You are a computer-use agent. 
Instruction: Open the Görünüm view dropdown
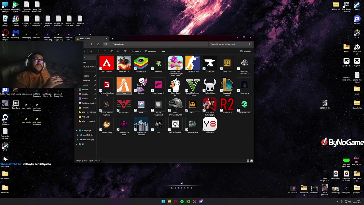point(151,51)
